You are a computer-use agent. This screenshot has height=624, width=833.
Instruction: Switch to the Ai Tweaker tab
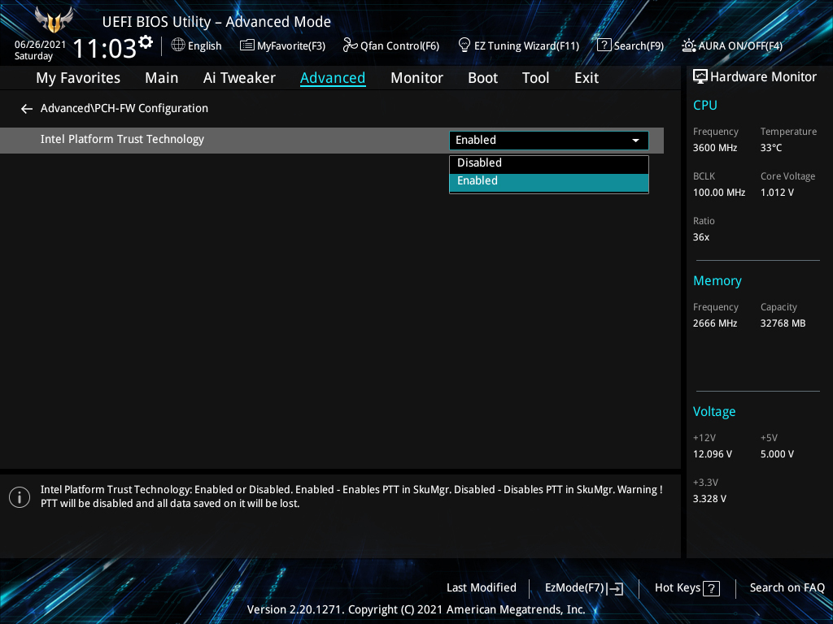click(x=239, y=78)
